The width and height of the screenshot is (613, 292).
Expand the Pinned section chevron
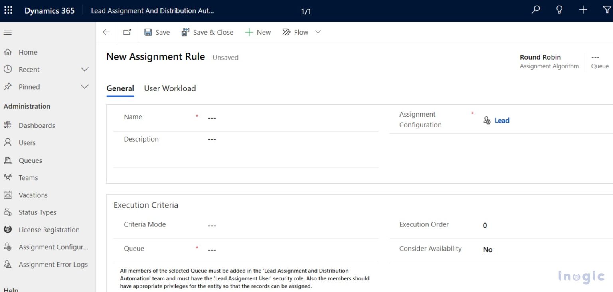(x=85, y=87)
